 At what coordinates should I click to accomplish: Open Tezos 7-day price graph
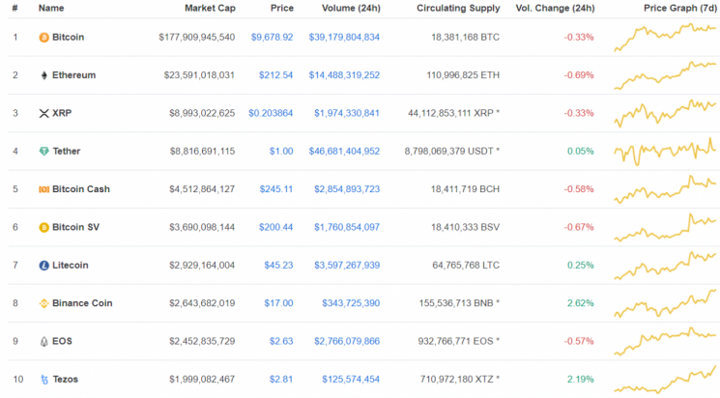point(665,380)
